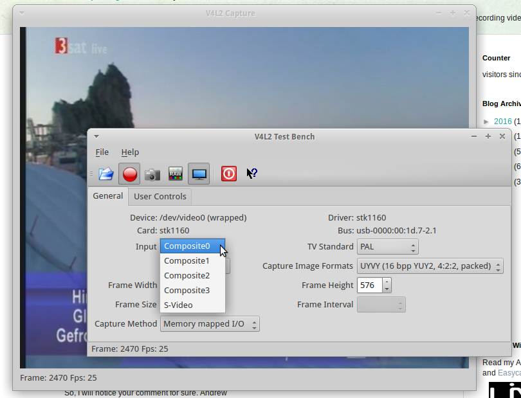Click the V4L2 Capture window menu arrow

click(x=22, y=13)
